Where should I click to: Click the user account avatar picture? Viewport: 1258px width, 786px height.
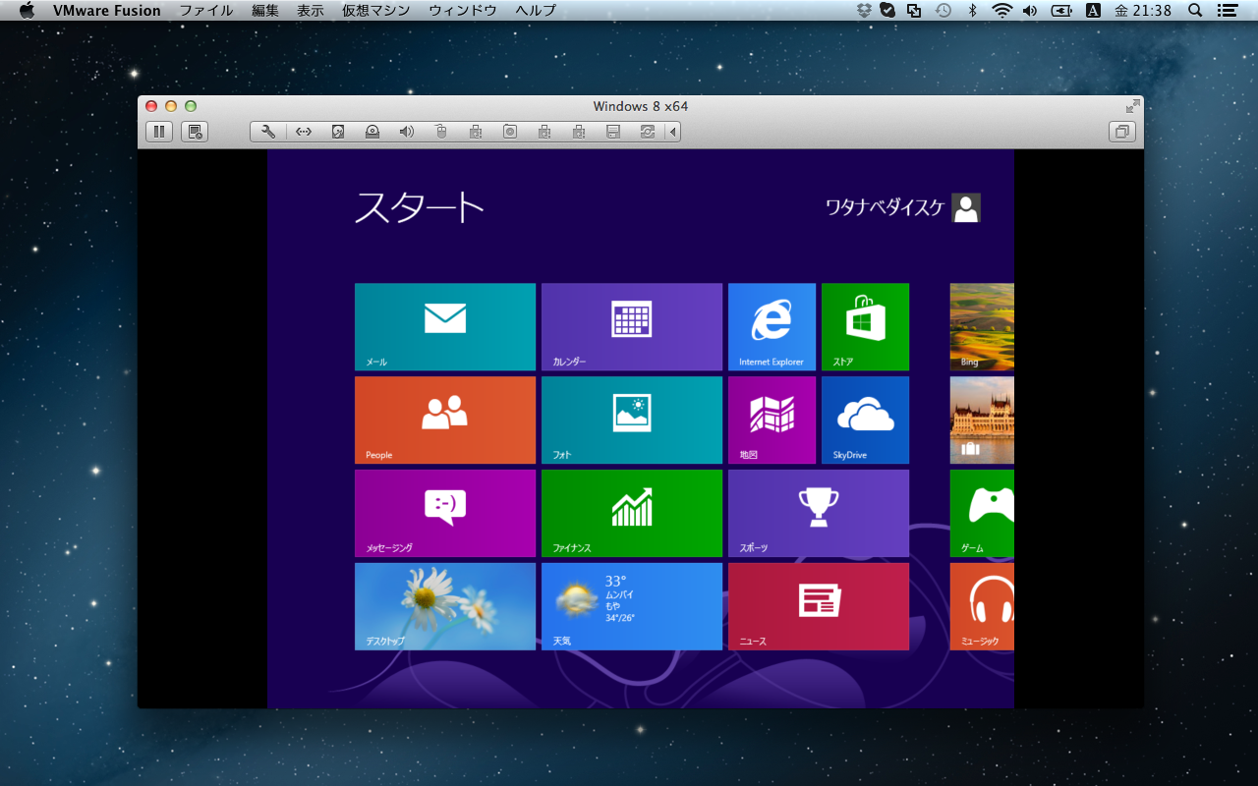point(966,207)
